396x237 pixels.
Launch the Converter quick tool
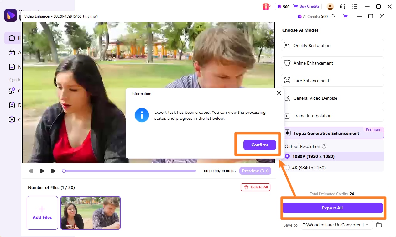[12, 91]
